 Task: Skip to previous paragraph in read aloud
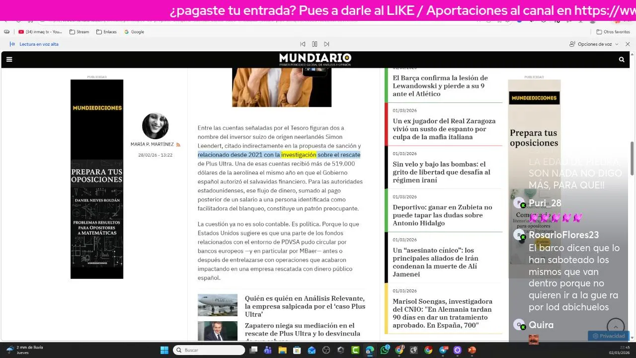[303, 44]
